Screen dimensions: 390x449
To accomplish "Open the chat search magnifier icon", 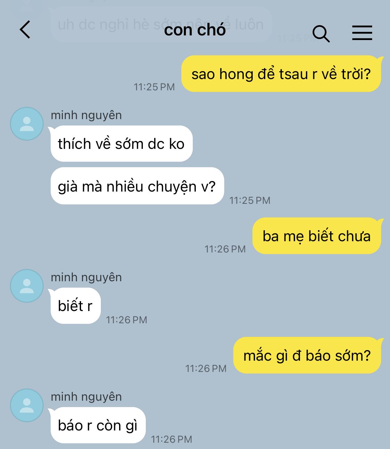I will [321, 33].
